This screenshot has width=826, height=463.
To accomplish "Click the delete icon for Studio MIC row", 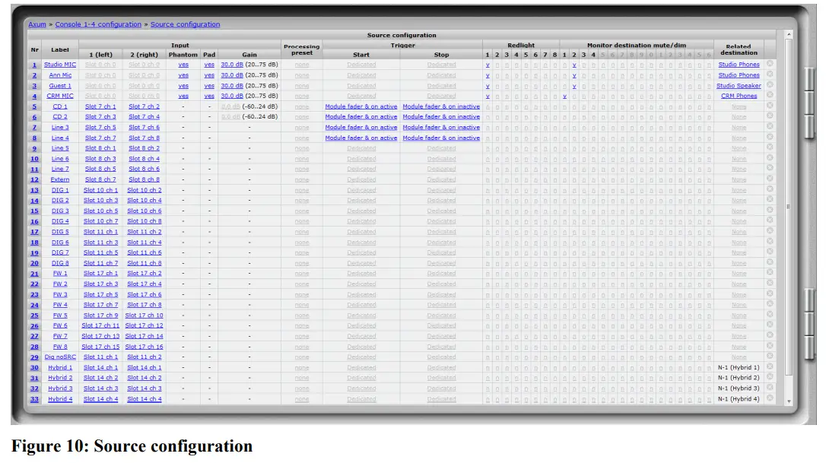I will [x=769, y=64].
